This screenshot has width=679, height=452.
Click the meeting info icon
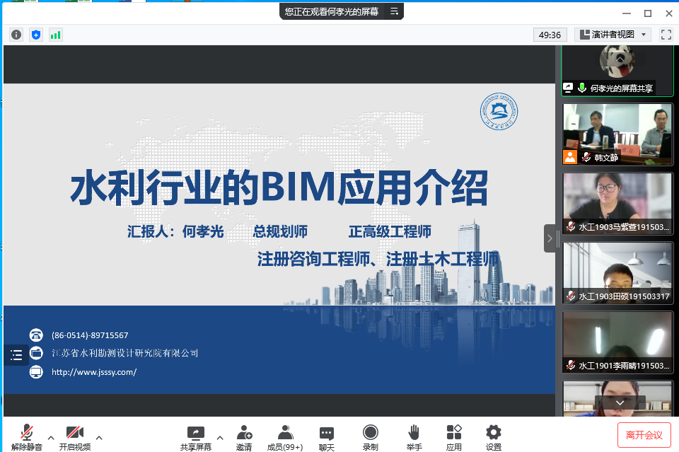tap(16, 34)
